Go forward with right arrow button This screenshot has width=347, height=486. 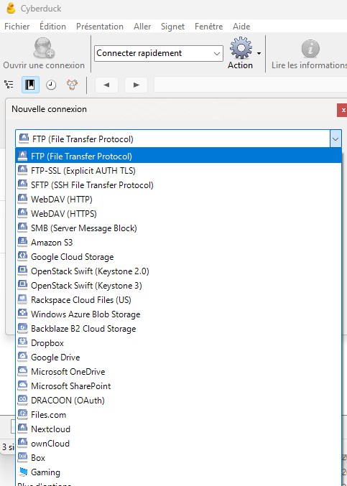136,85
